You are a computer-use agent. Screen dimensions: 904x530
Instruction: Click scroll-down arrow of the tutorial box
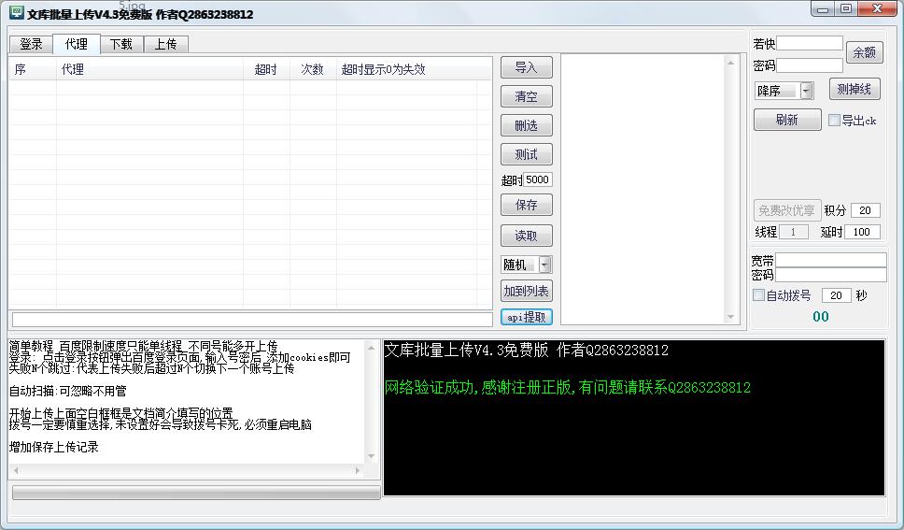tap(372, 456)
